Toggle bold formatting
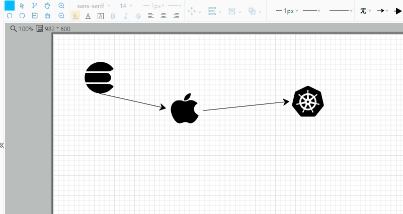 click(x=113, y=16)
